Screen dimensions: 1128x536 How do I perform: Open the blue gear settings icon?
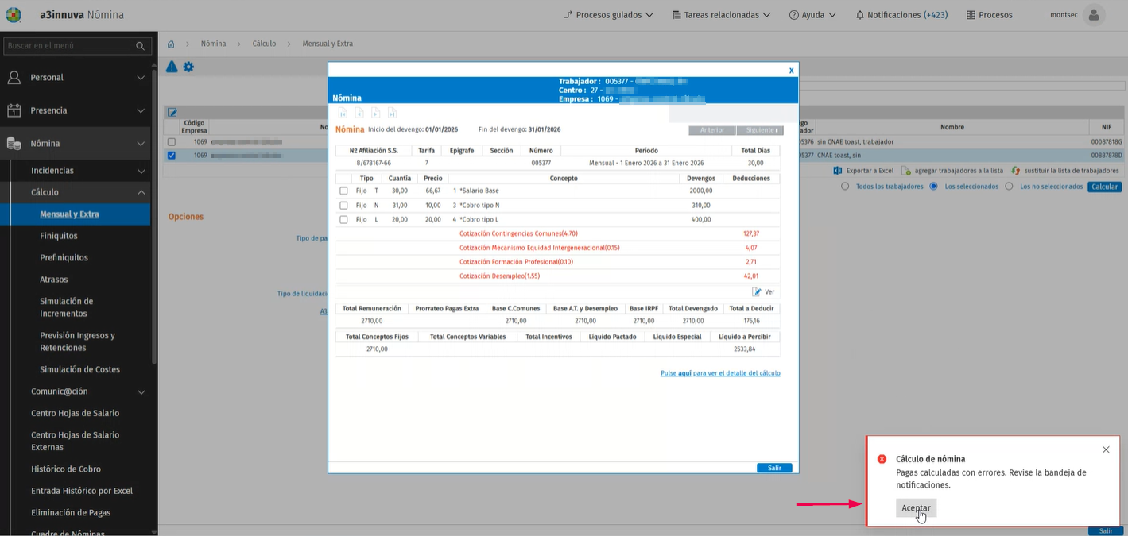[188, 67]
